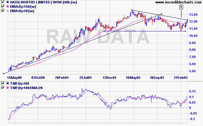Click the 10.00 price axis value
Viewport: 203px width, 126px height.
click(x=193, y=36)
